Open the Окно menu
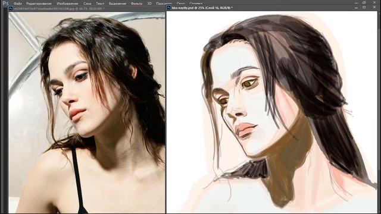 click(180, 4)
